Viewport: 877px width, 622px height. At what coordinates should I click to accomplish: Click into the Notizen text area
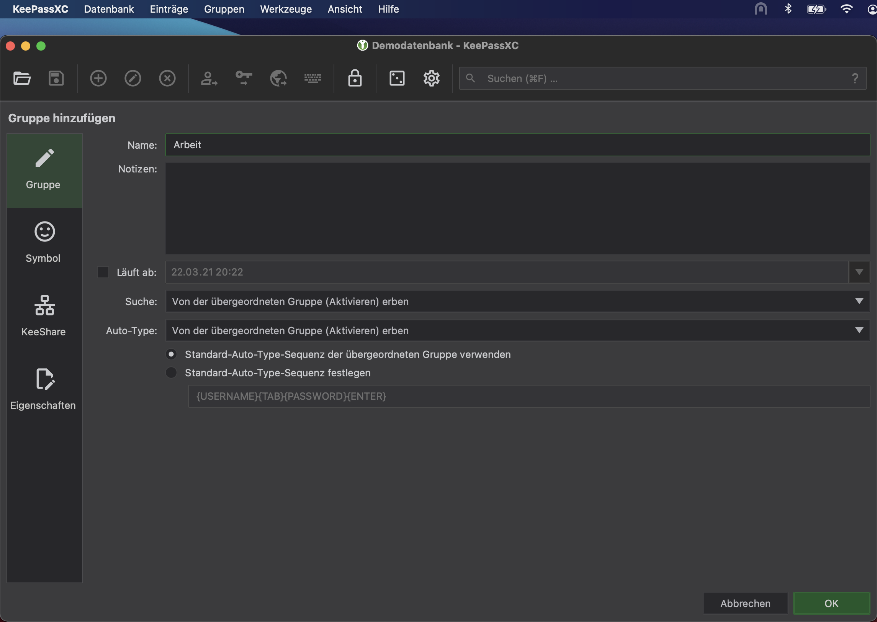[517, 208]
